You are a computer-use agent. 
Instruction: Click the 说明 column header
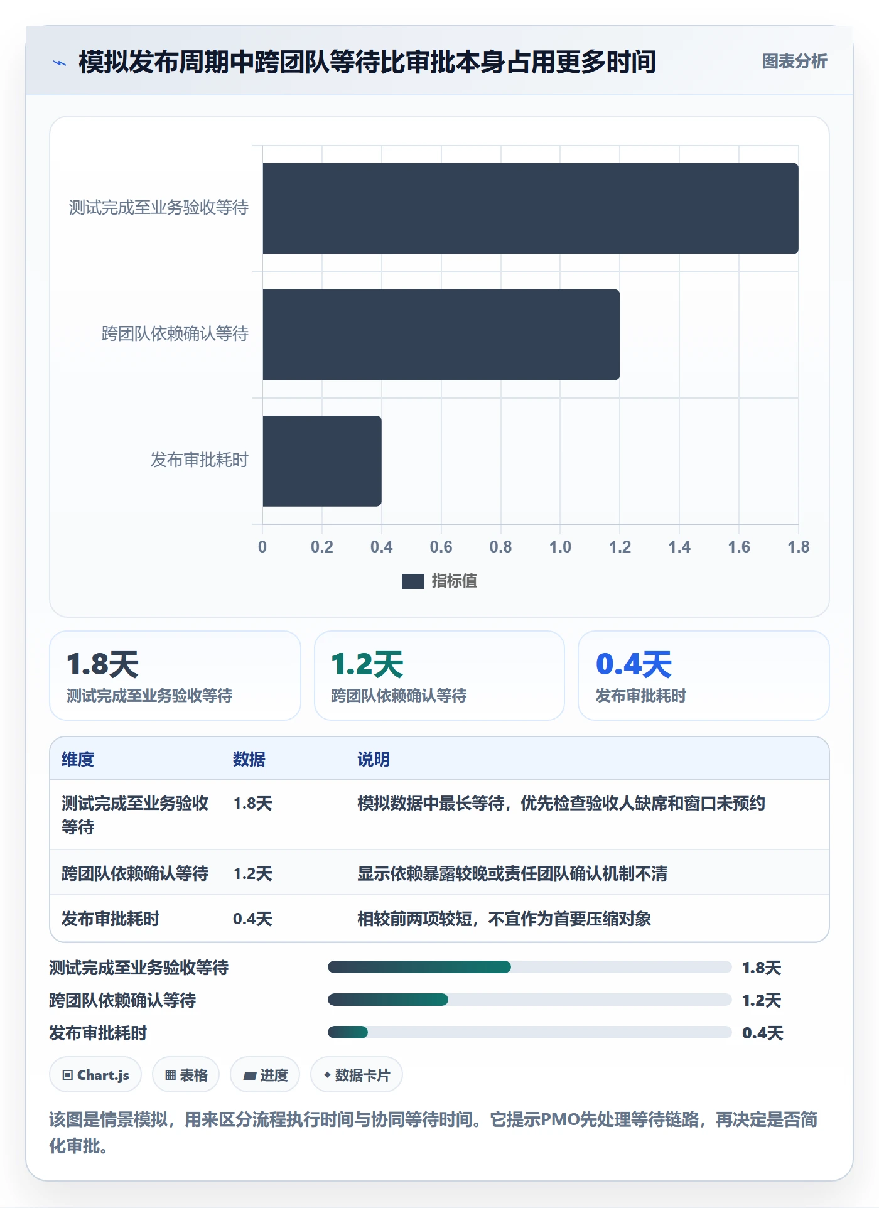374,759
